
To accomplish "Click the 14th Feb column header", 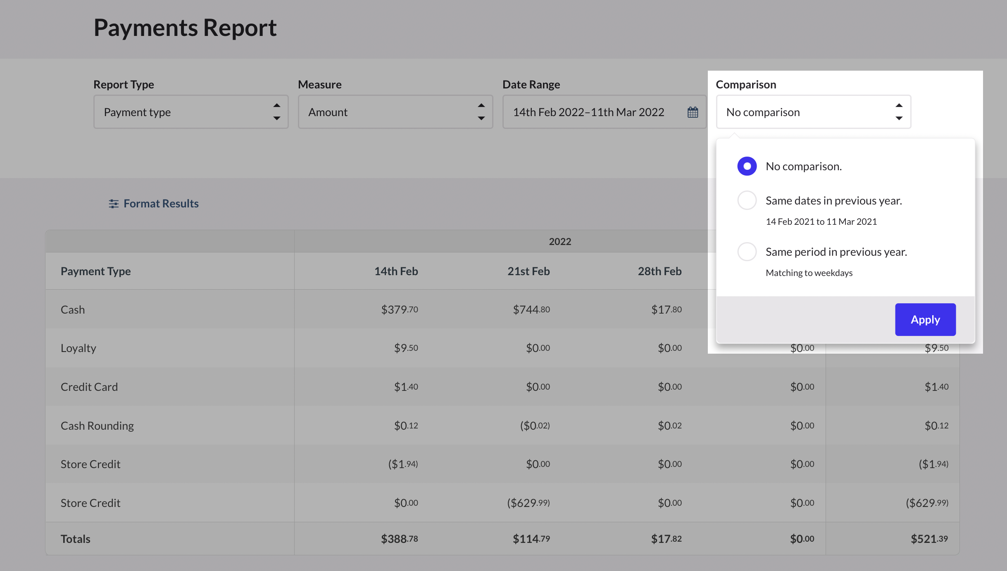I will (396, 271).
